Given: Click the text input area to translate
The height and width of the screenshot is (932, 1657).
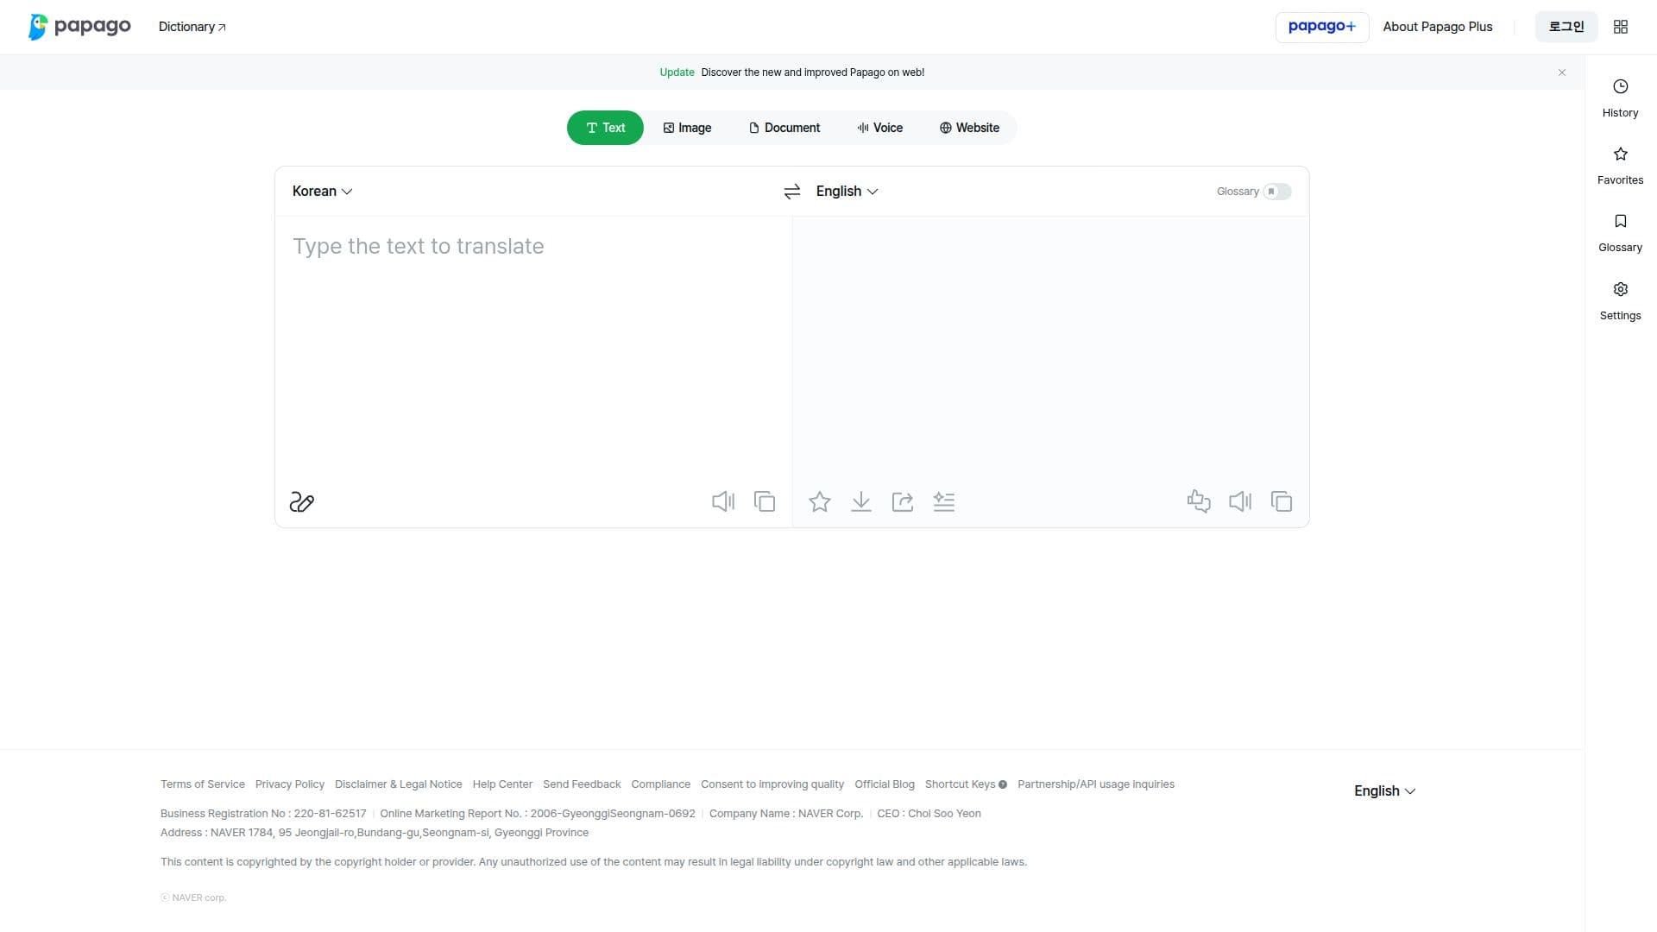Looking at the screenshot, I should [x=533, y=345].
